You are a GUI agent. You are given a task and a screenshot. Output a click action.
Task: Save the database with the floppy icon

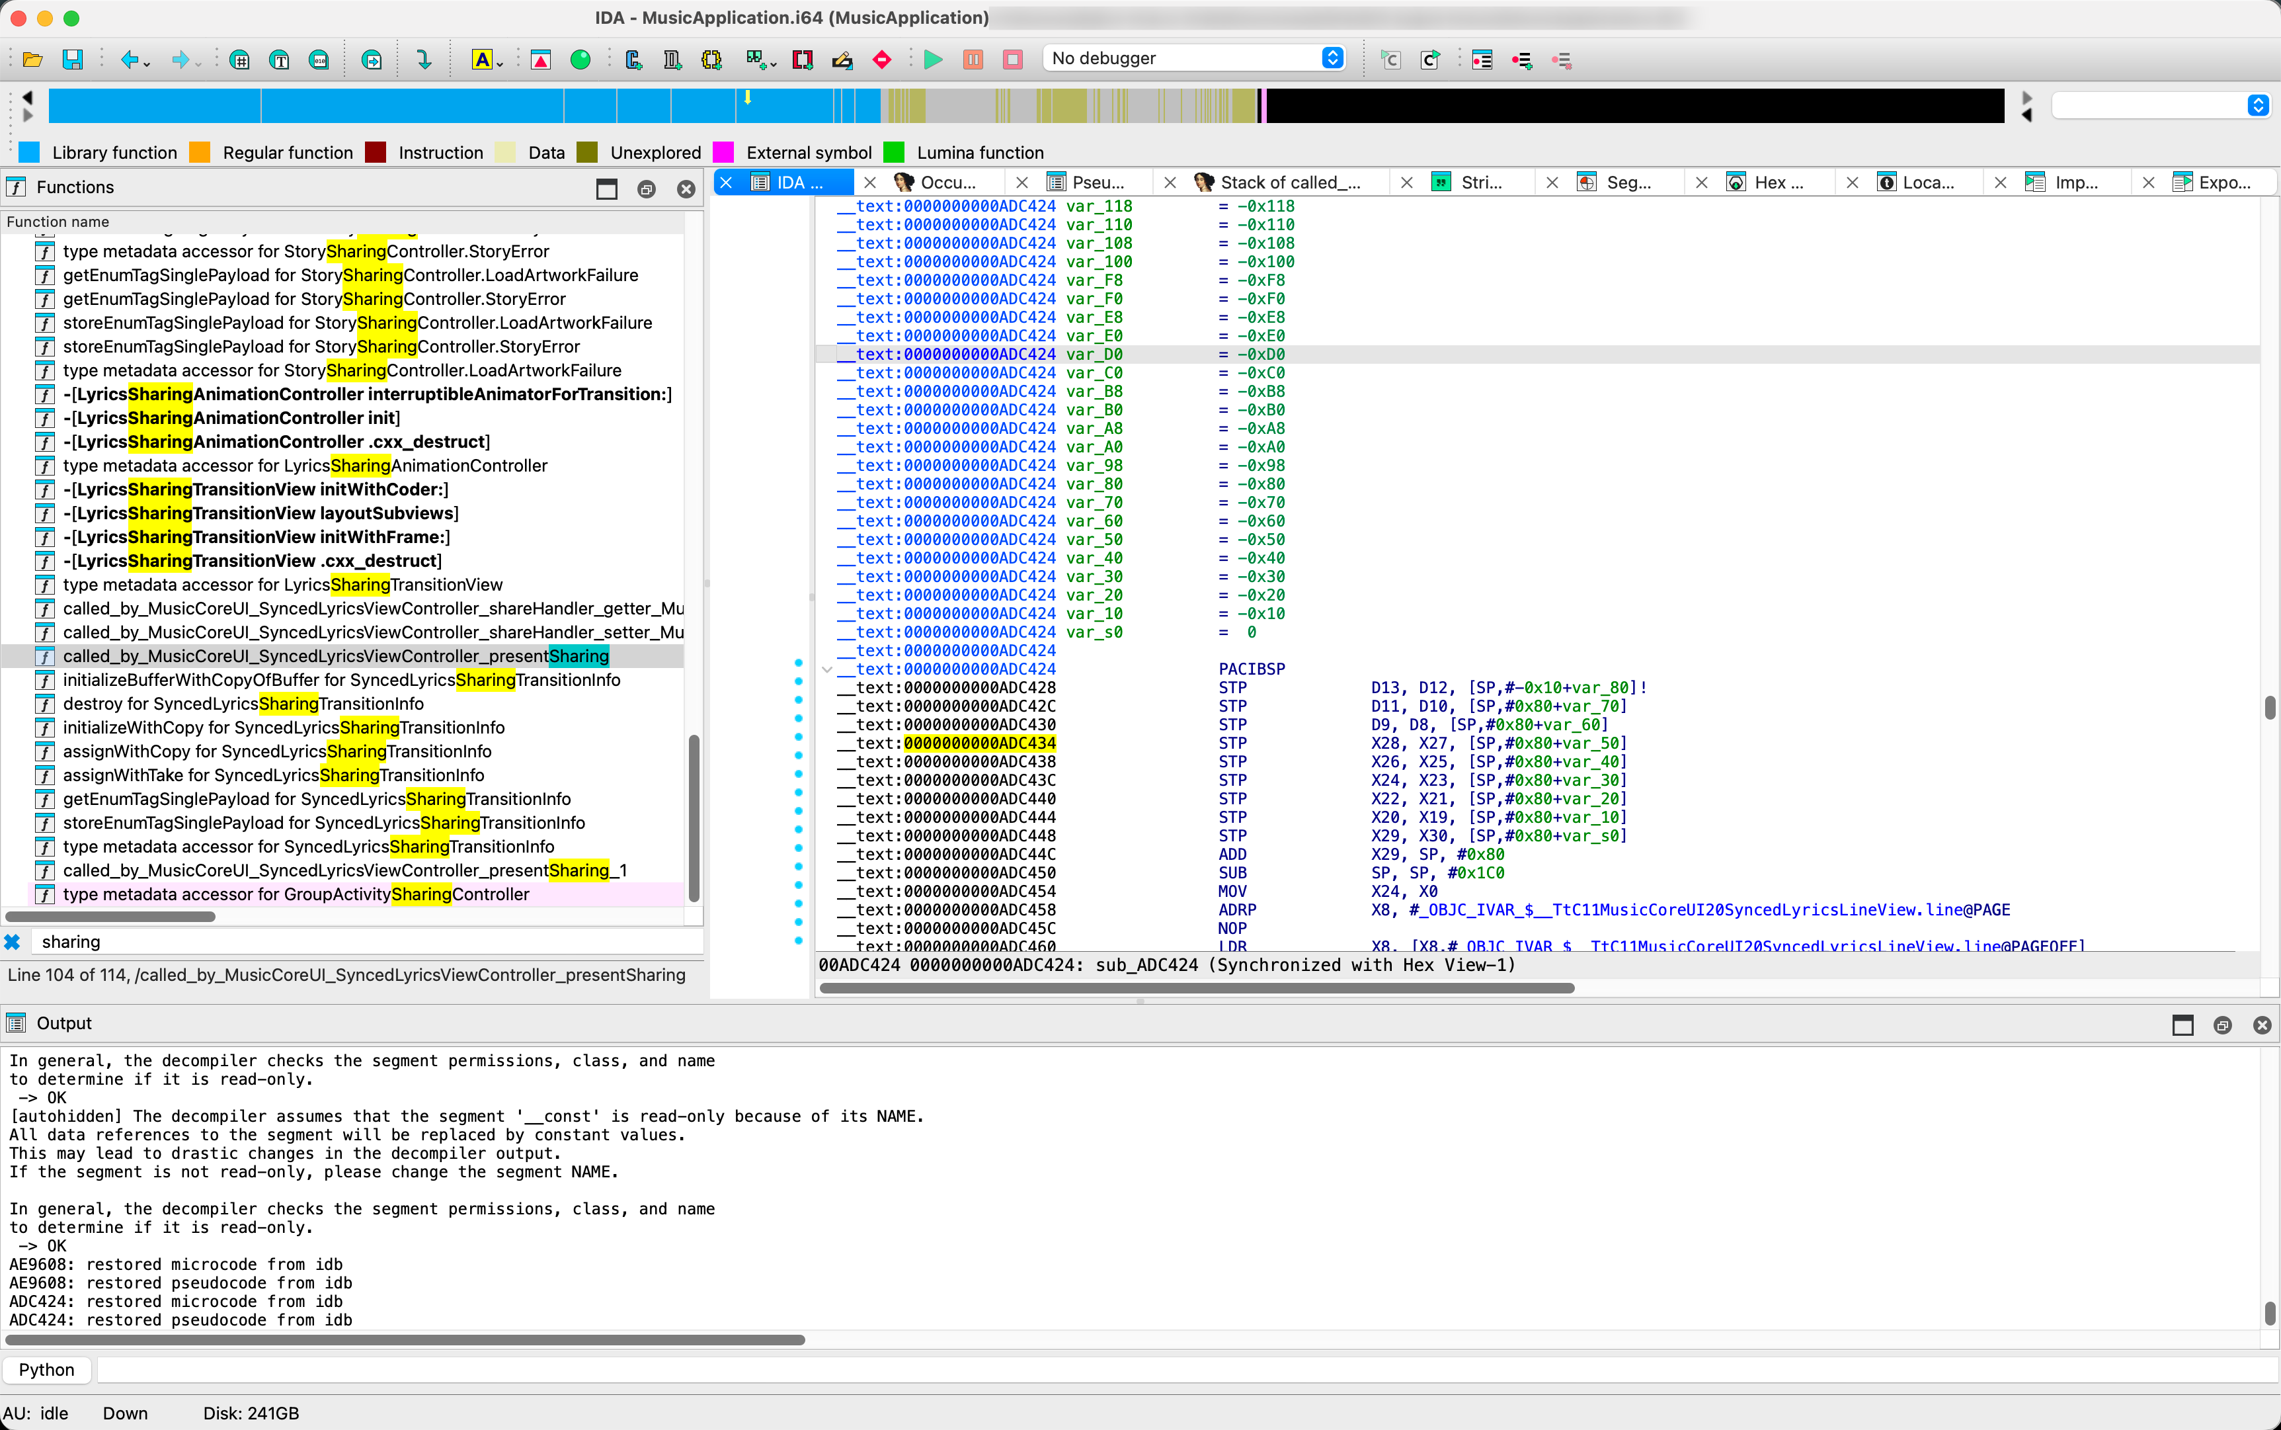(73, 60)
